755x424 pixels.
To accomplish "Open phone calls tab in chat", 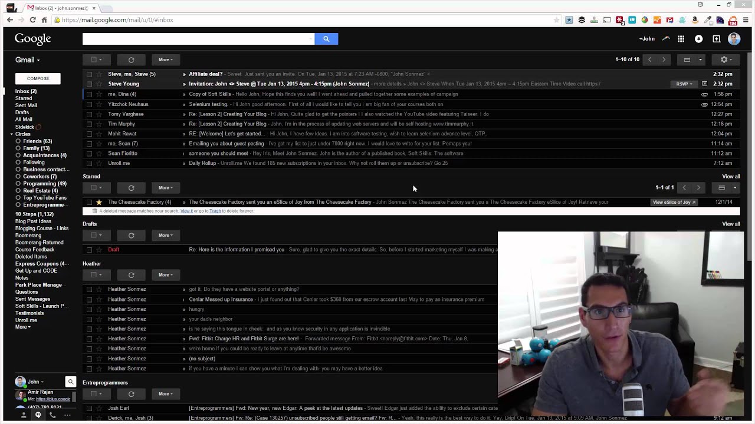I will [x=52, y=415].
